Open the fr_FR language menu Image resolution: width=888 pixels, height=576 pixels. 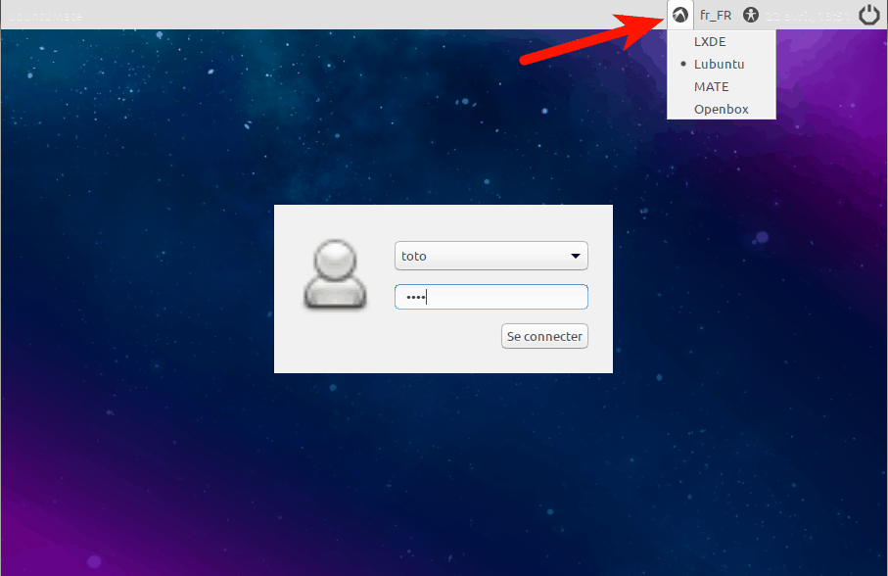point(715,15)
